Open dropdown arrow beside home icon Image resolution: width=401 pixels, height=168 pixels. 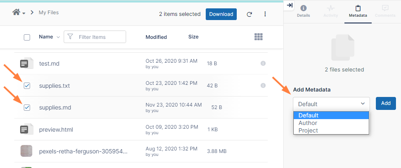click(23, 13)
